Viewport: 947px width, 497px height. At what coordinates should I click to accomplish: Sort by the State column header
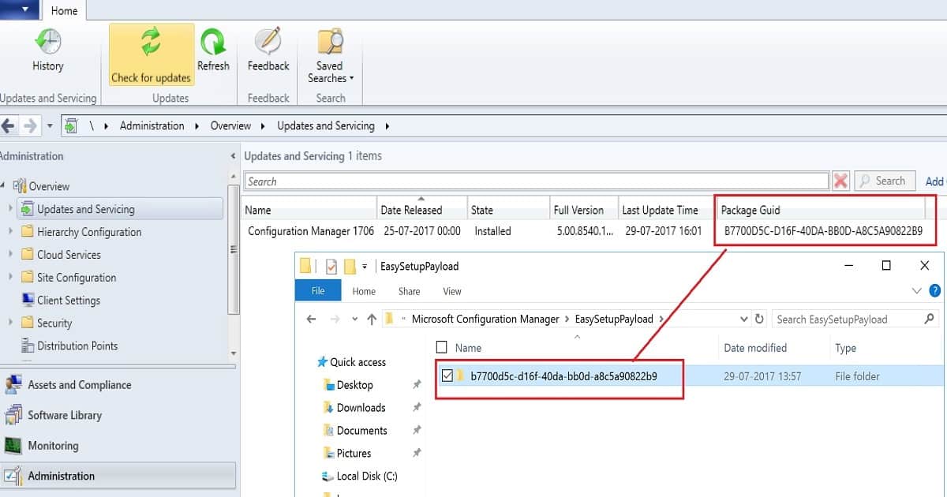coord(509,210)
